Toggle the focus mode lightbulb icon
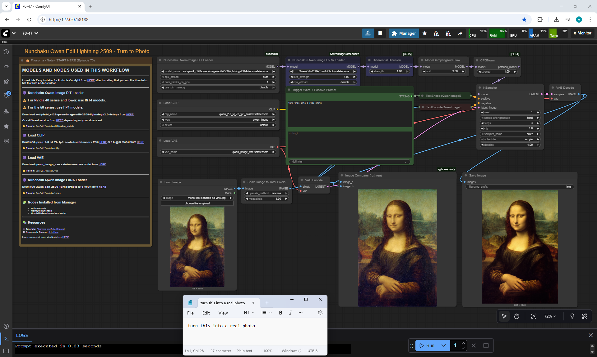Viewport: 597px width, 357px height. [x=572, y=316]
